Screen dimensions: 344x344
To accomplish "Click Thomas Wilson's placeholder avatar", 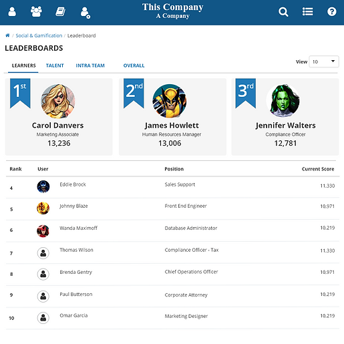I will coord(43,253).
